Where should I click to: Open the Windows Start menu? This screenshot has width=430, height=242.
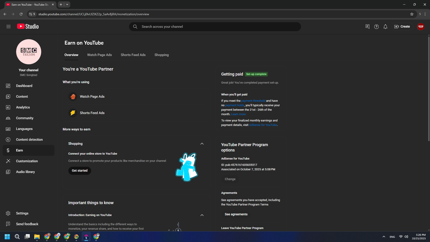pyautogui.click(x=7, y=237)
